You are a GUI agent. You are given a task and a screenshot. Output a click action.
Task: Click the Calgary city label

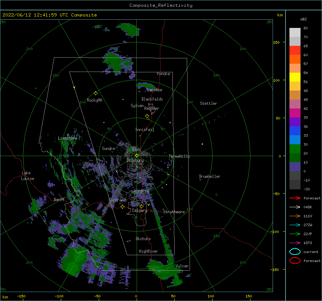pos(140,210)
